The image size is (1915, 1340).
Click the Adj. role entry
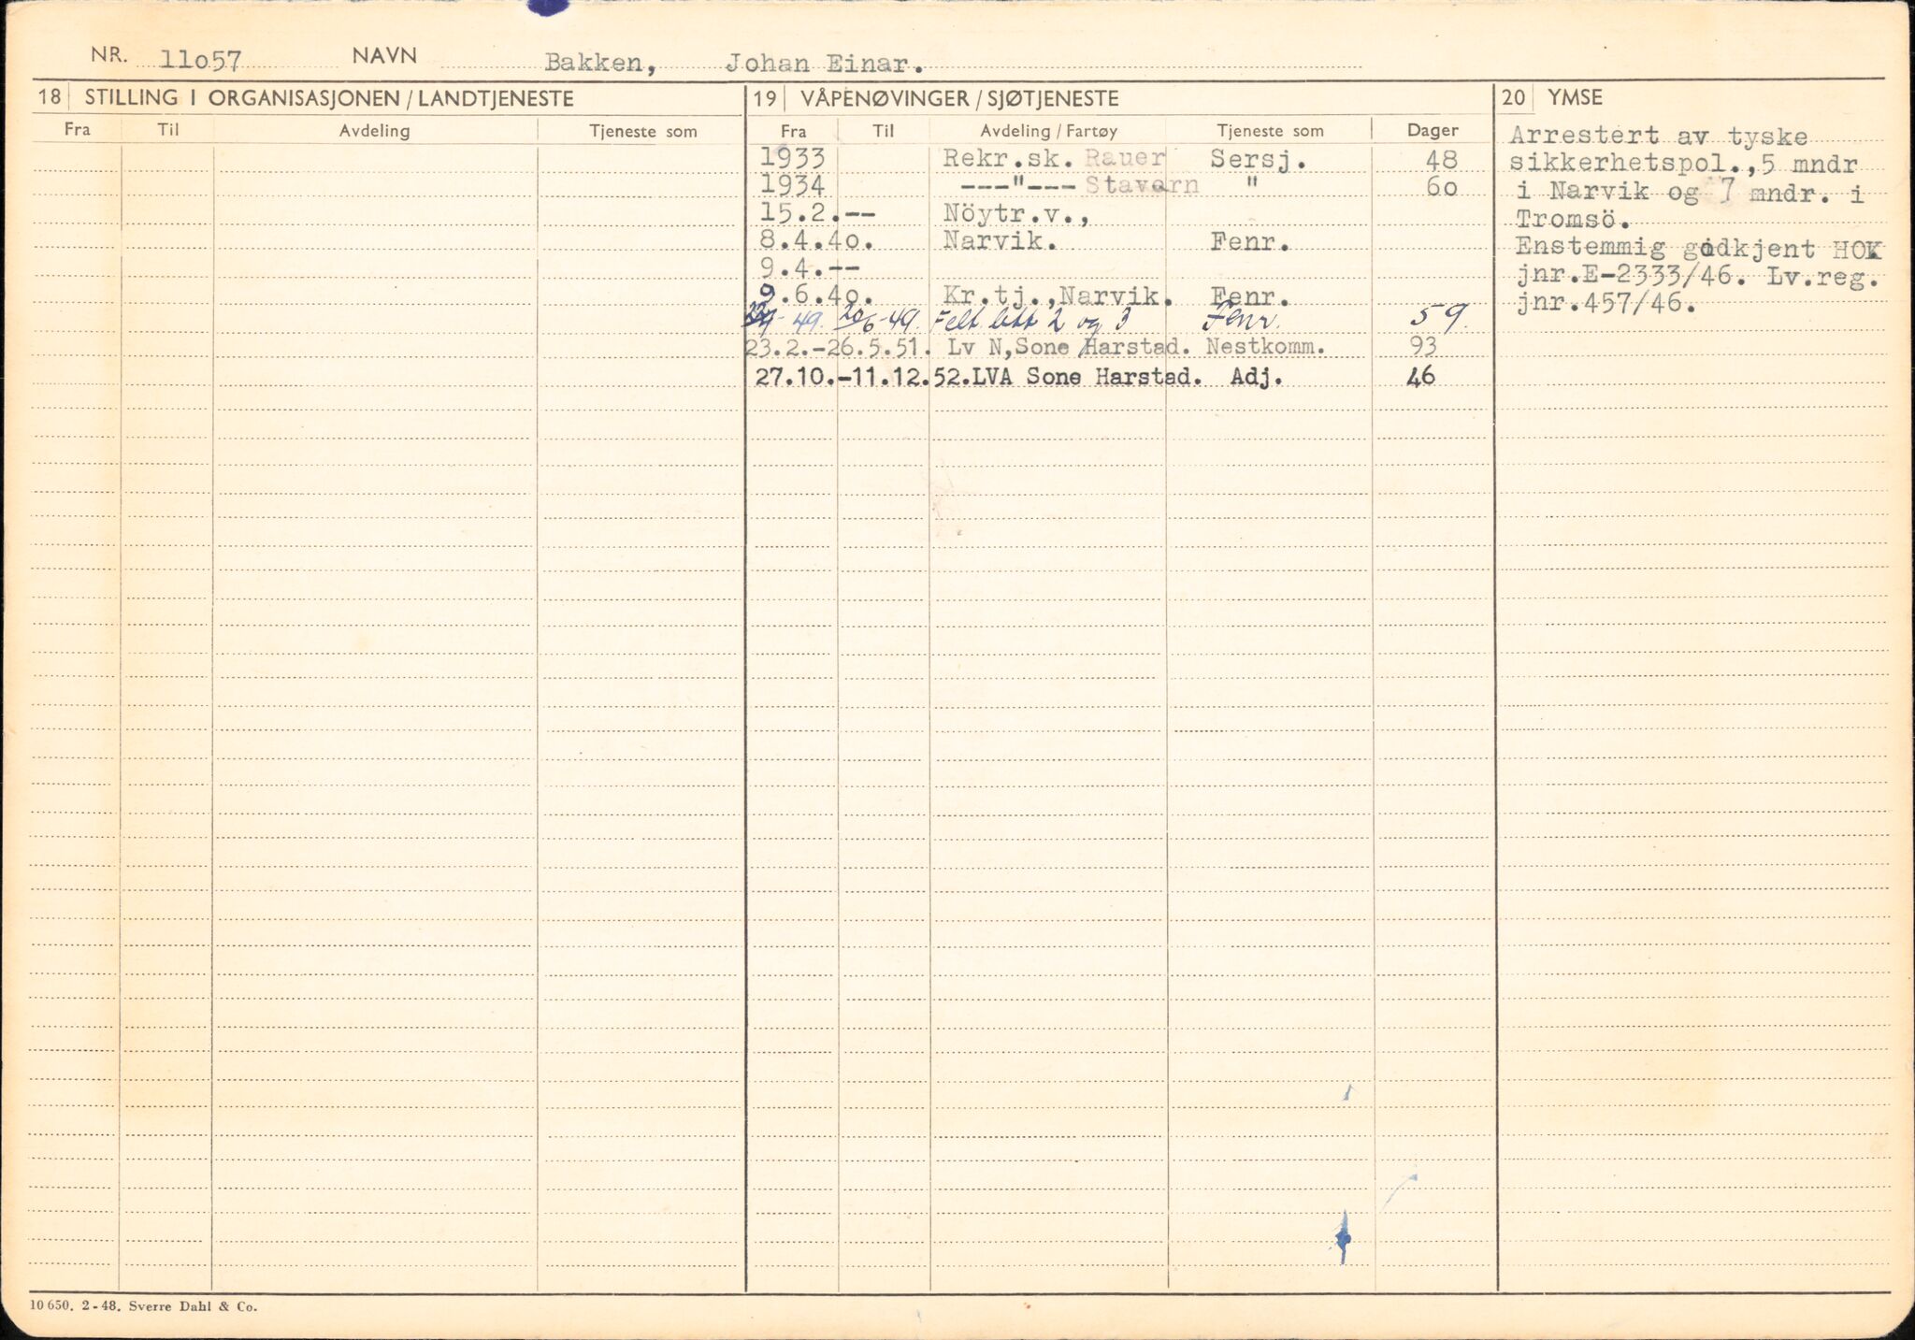click(1257, 377)
